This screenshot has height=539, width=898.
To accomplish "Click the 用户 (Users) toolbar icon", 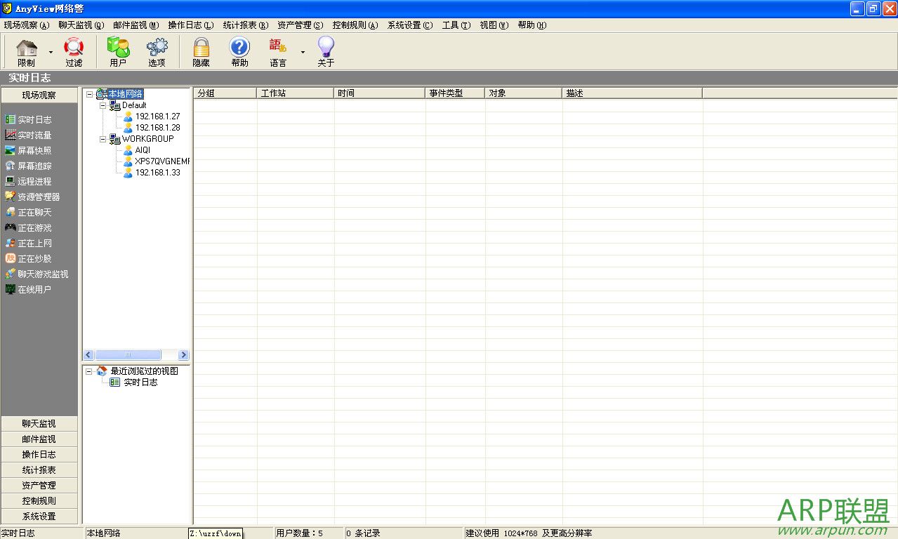I will pyautogui.click(x=118, y=51).
